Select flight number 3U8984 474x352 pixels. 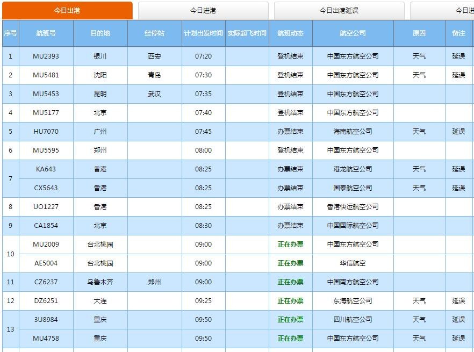(x=46, y=320)
